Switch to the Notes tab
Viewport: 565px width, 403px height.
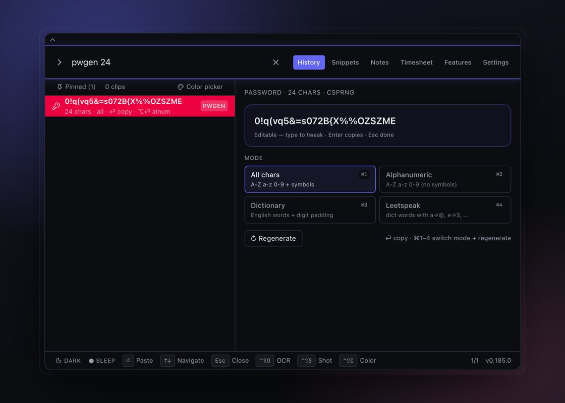click(x=379, y=62)
